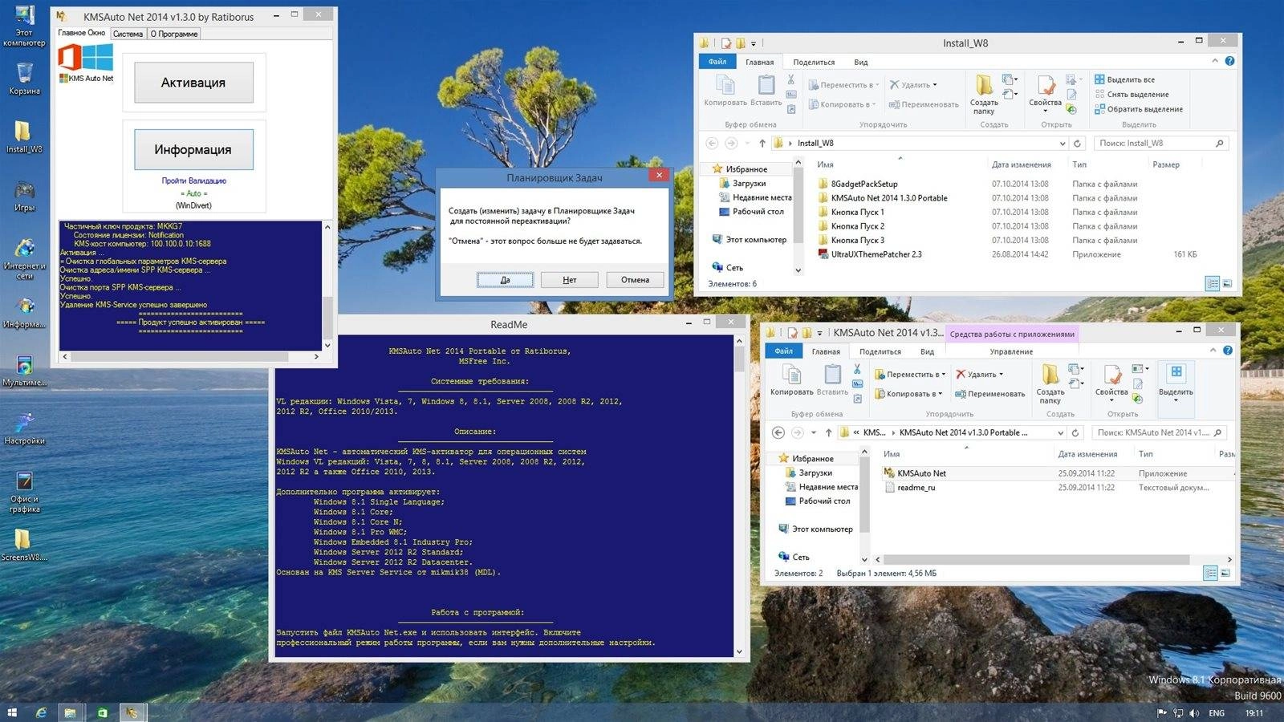Click the Cut scissors icon in the Install_W8 ribbon
This screenshot has width=1284, height=722.
pyautogui.click(x=791, y=79)
